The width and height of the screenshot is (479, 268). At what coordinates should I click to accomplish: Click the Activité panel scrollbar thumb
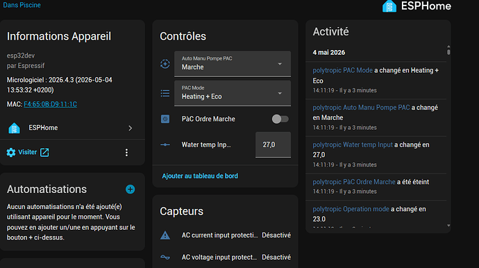coord(448,52)
